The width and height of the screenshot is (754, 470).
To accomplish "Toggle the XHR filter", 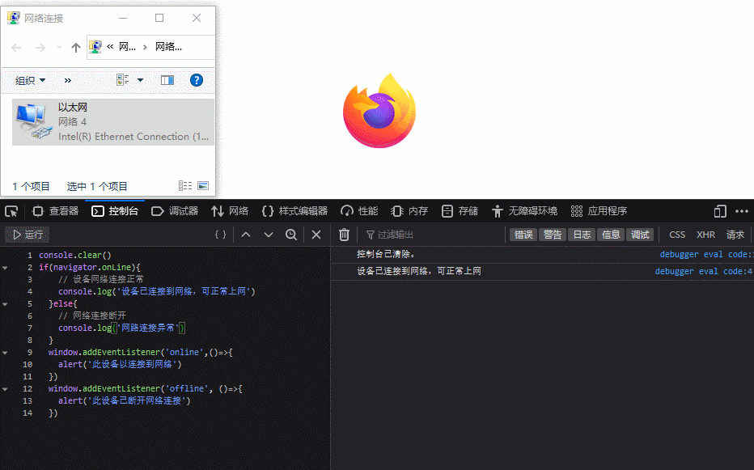I will click(706, 235).
